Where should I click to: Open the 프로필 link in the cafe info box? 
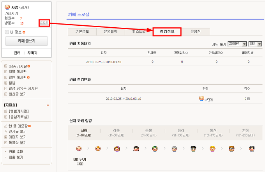point(44,23)
